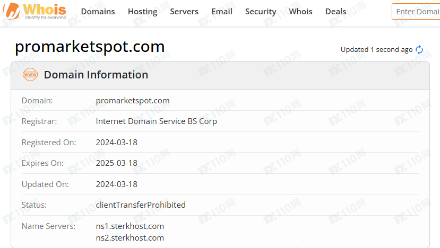Viewport: 440px width, 248px height.
Task: Click the Expires On date 2025-03-18
Action: (x=116, y=163)
